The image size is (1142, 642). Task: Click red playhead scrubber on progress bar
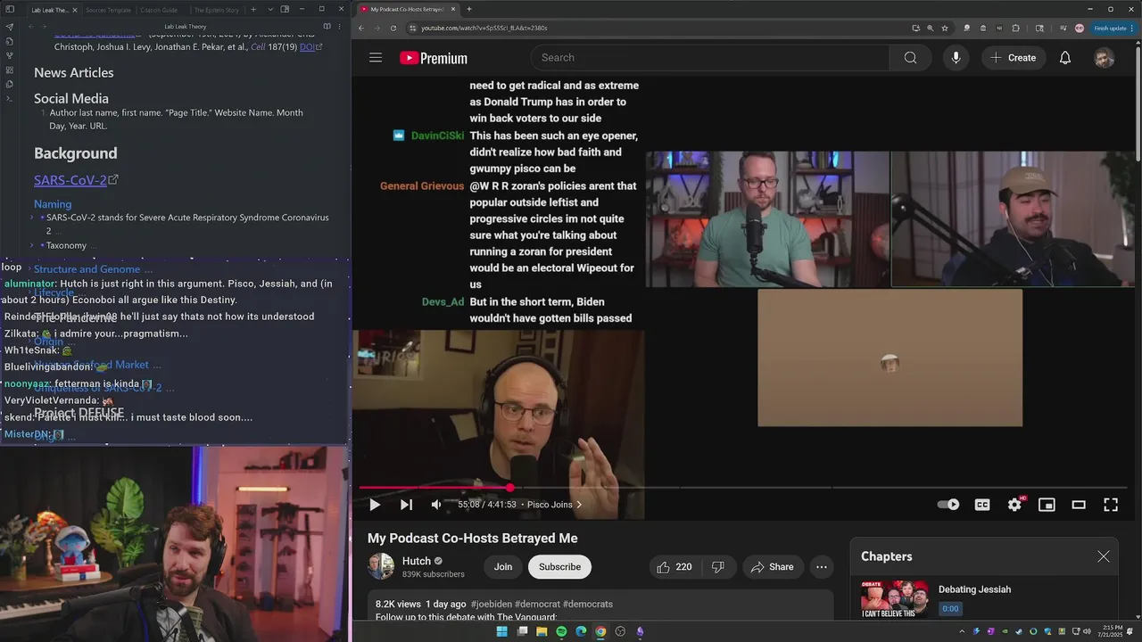(x=509, y=488)
